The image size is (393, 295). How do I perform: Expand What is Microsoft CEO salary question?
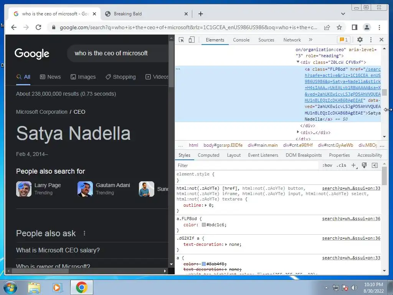coord(92,250)
